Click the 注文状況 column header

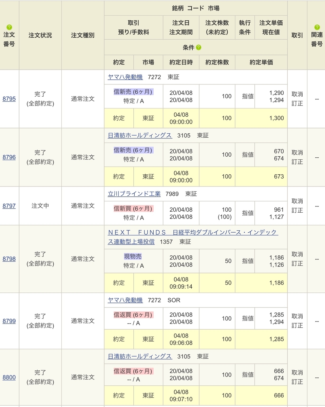(40, 35)
